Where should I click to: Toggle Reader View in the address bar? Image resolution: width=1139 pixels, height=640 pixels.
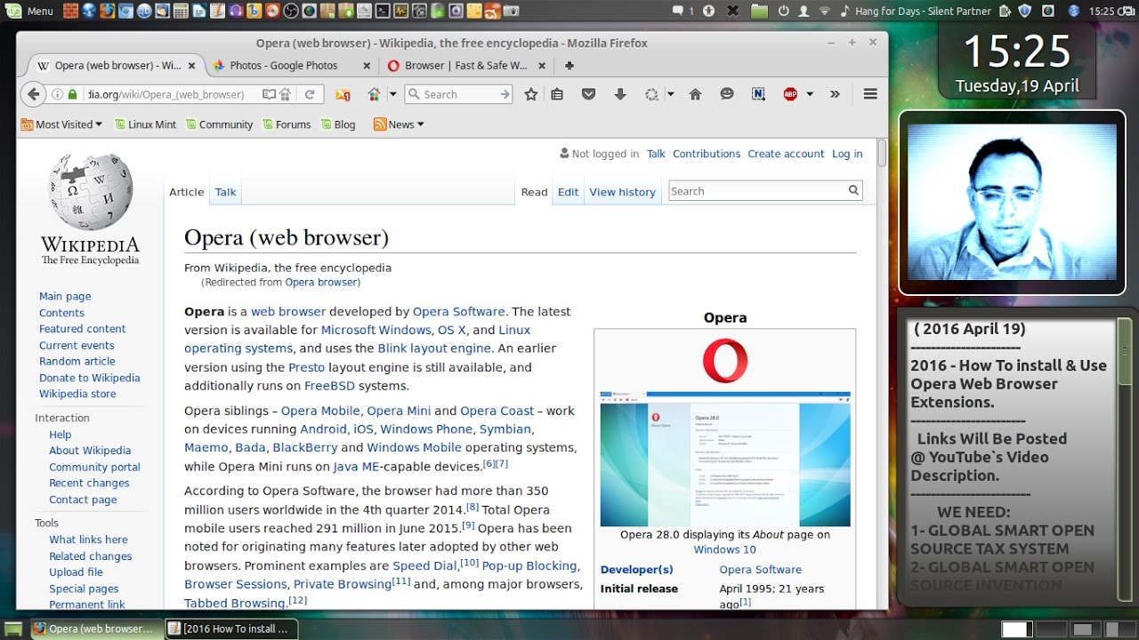coord(269,94)
